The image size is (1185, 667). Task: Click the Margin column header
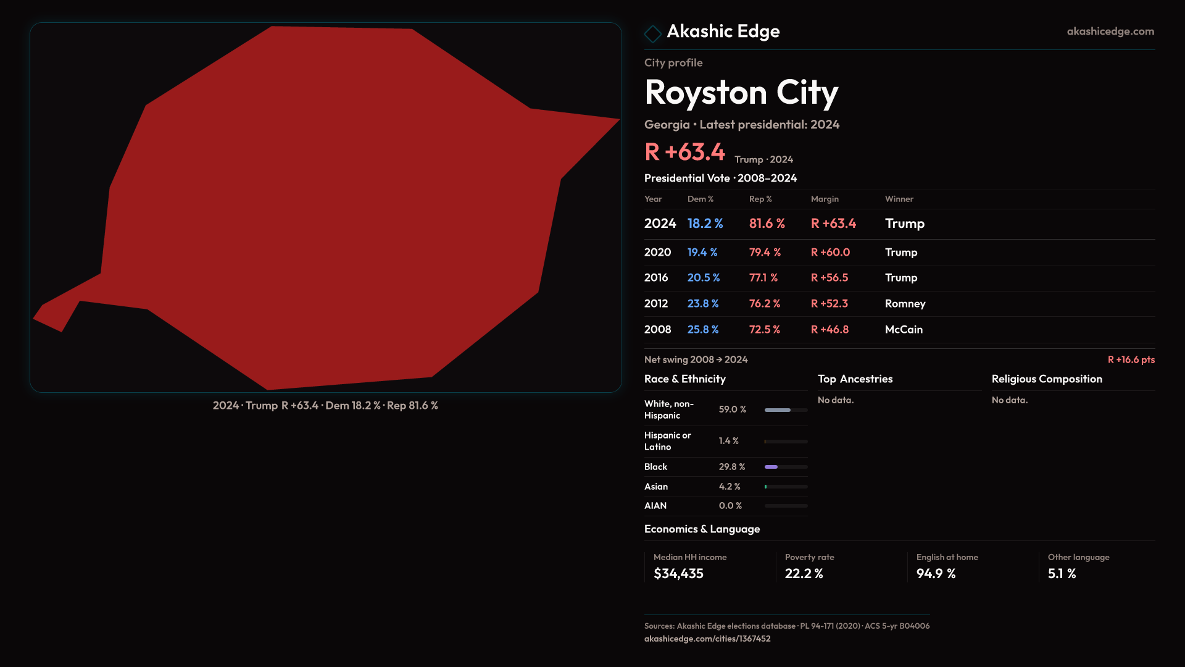click(x=825, y=199)
